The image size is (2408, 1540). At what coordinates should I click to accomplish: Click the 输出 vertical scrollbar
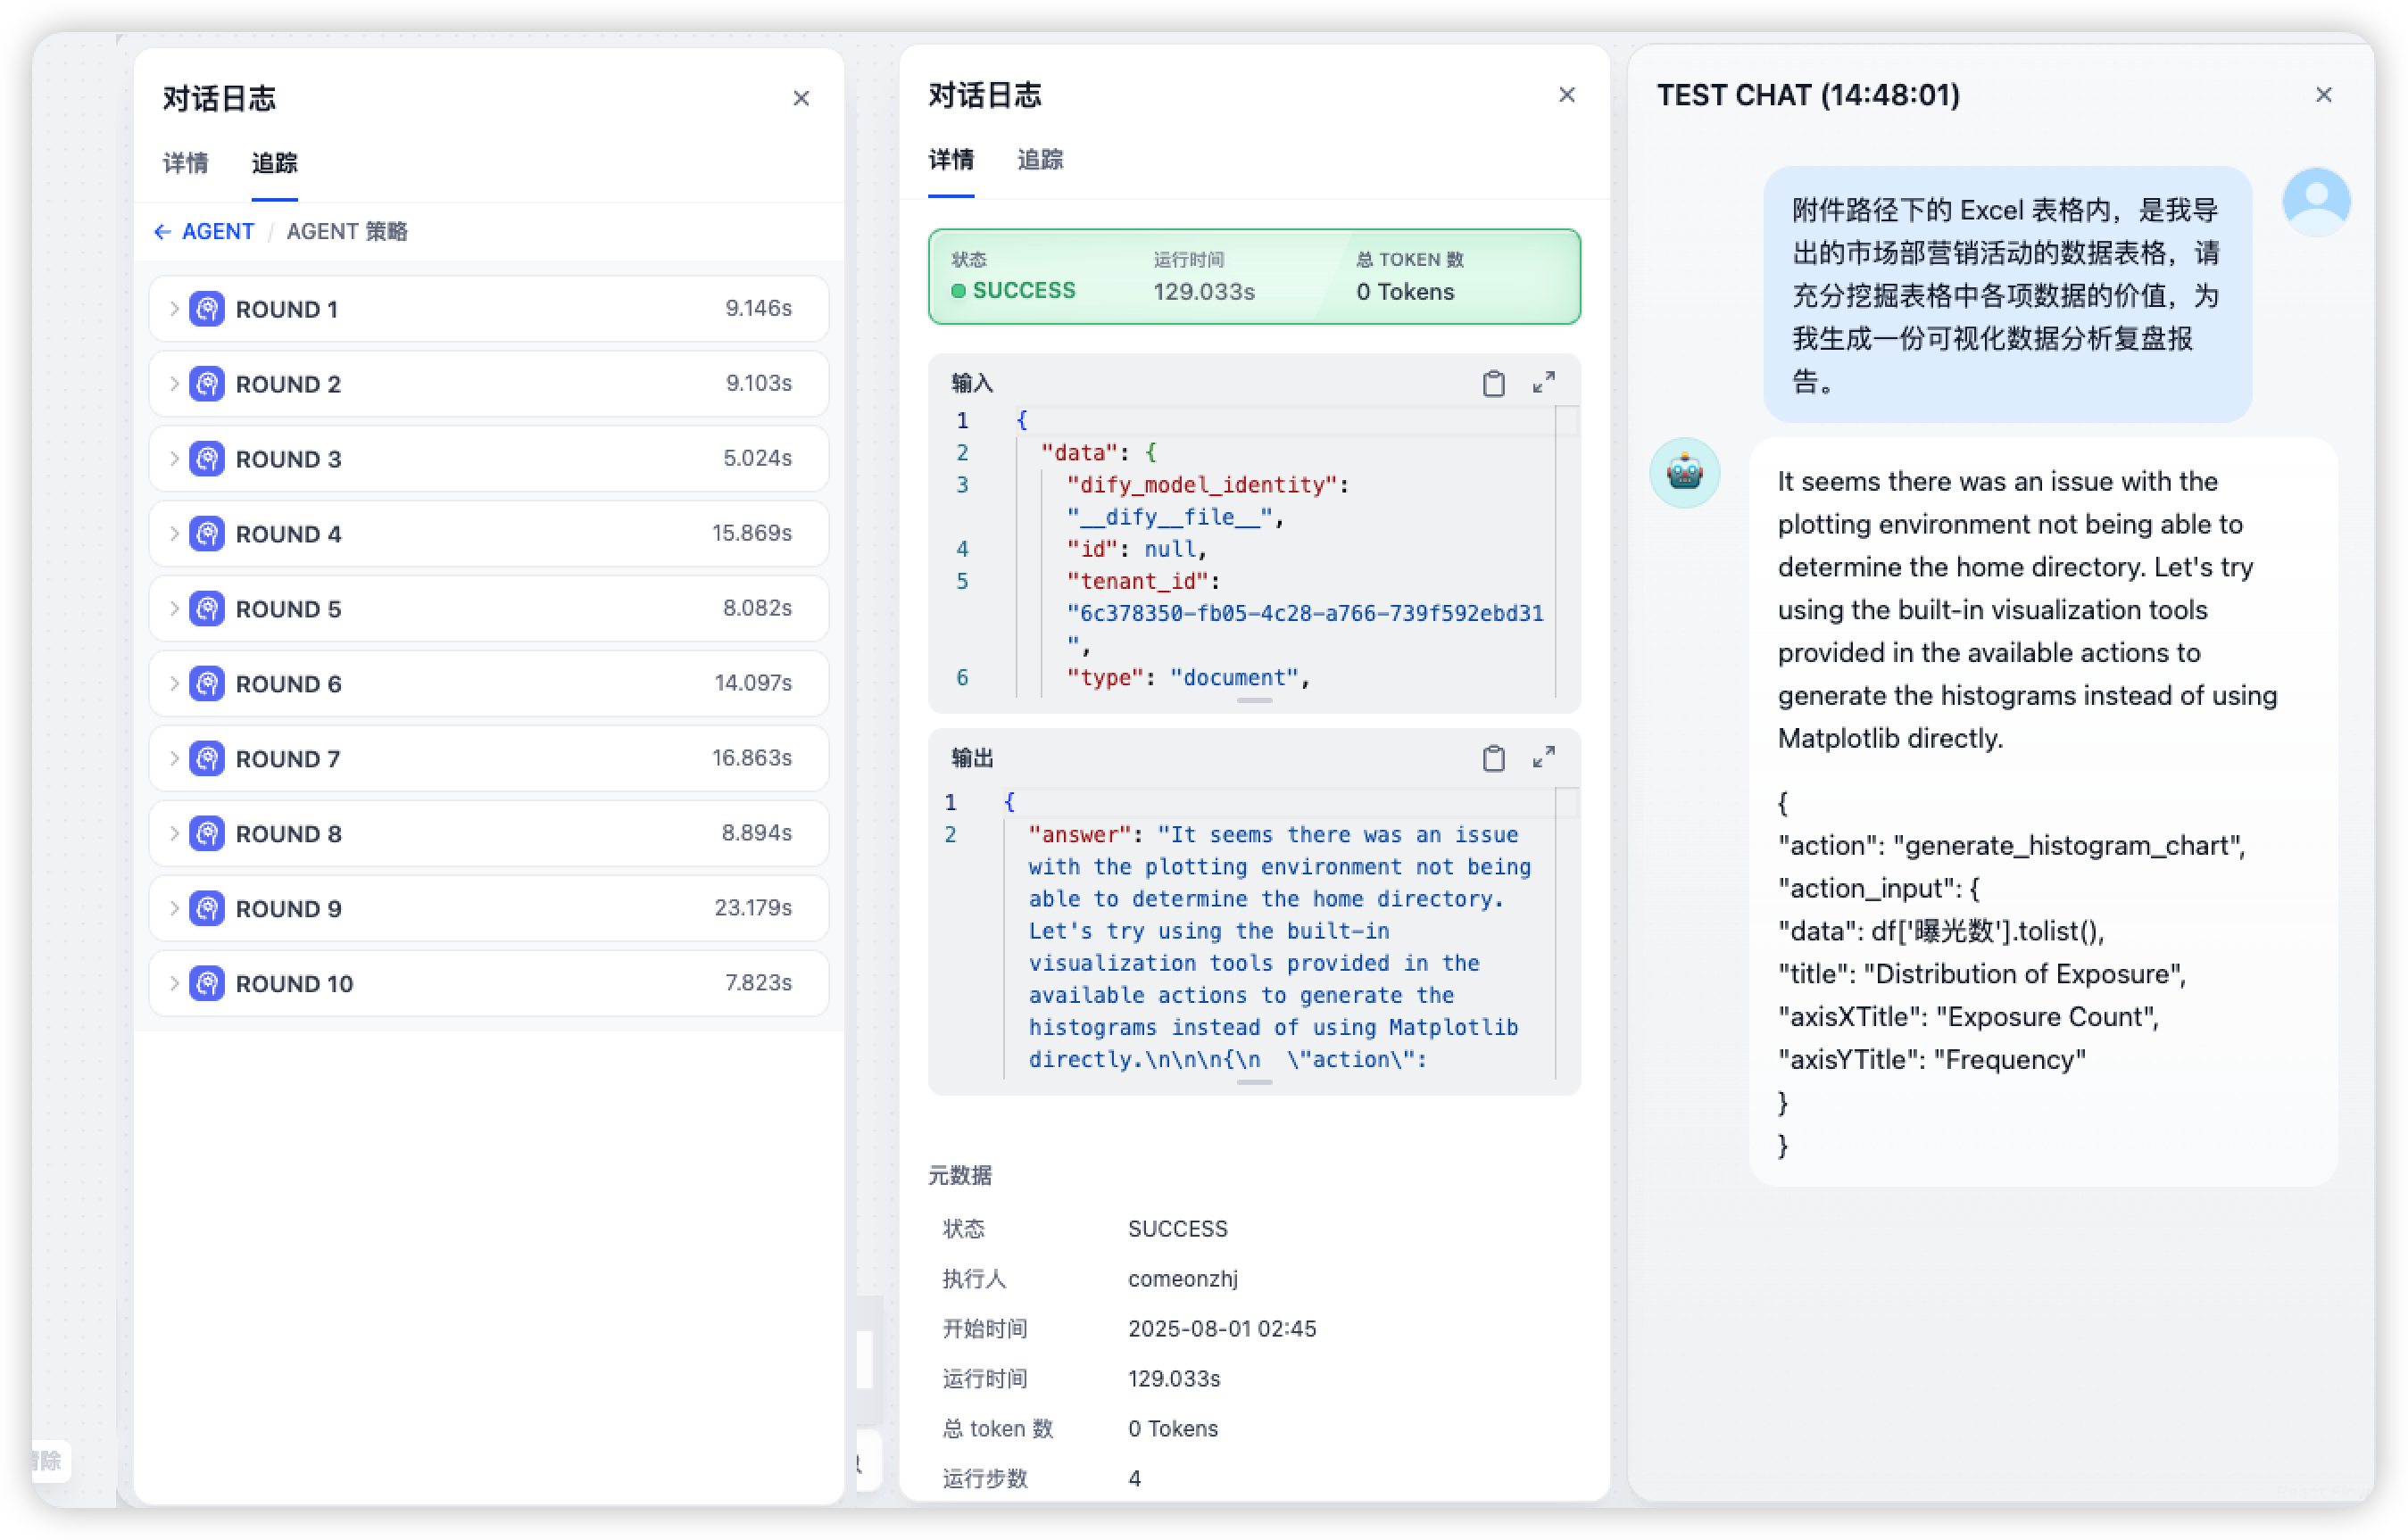tap(1567, 933)
